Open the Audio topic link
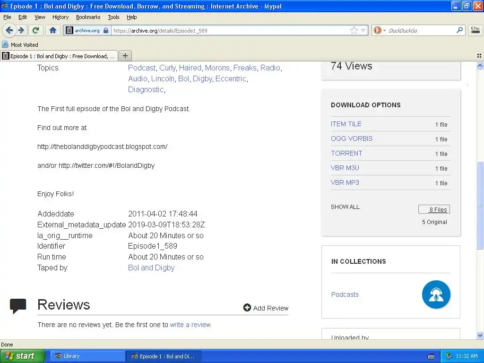 pyautogui.click(x=138, y=79)
